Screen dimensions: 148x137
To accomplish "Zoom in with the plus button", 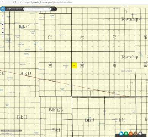I will coord(3,16).
